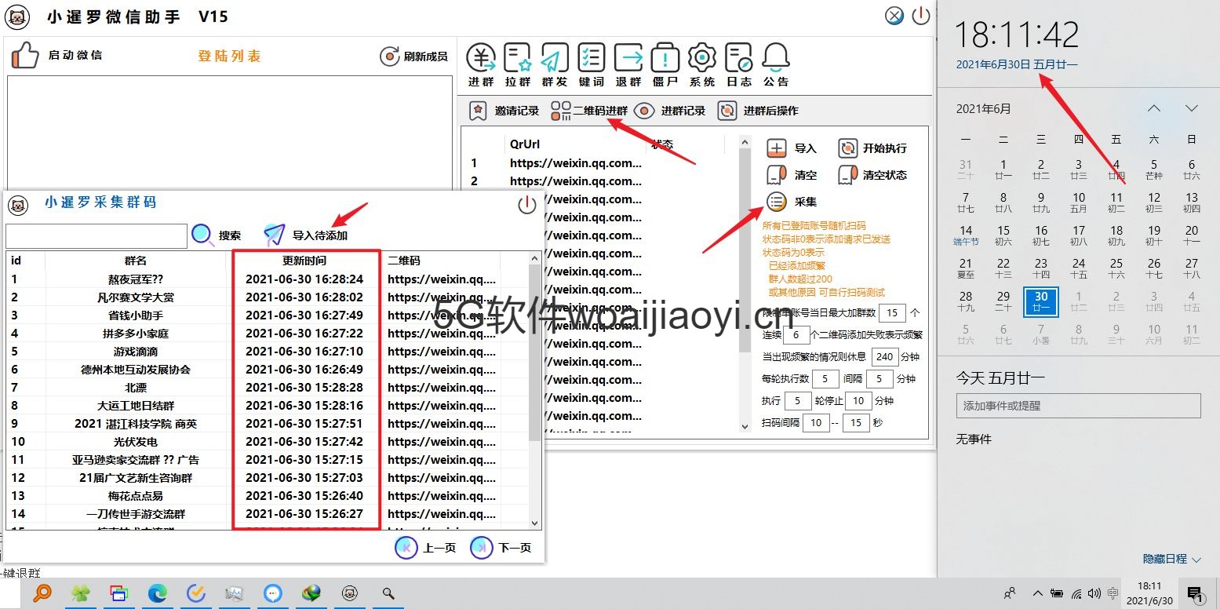Click the 启动微信 thumbs-up icon

[x=25, y=55]
